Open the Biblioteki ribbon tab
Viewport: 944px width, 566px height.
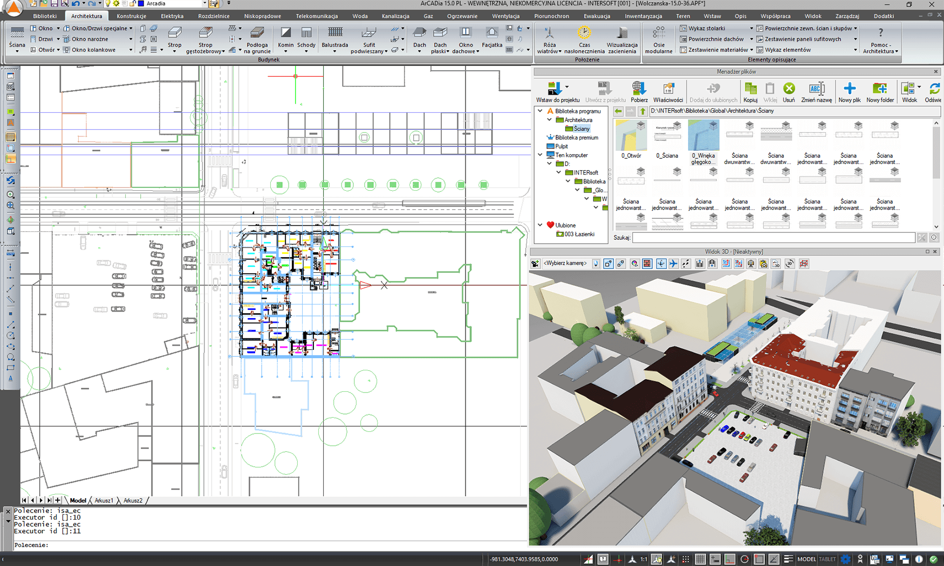click(x=45, y=16)
